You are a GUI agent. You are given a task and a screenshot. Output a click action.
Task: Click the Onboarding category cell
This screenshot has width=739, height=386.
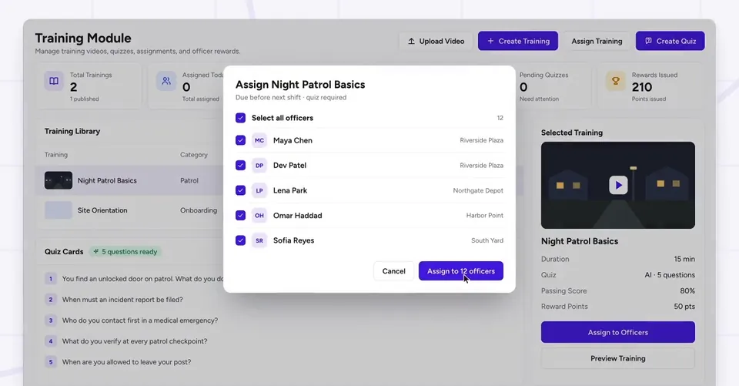tap(199, 210)
